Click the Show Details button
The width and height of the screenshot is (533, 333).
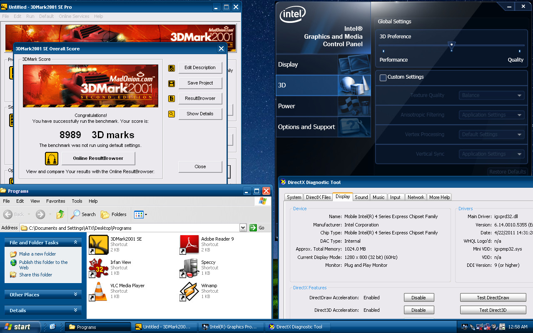pyautogui.click(x=200, y=114)
